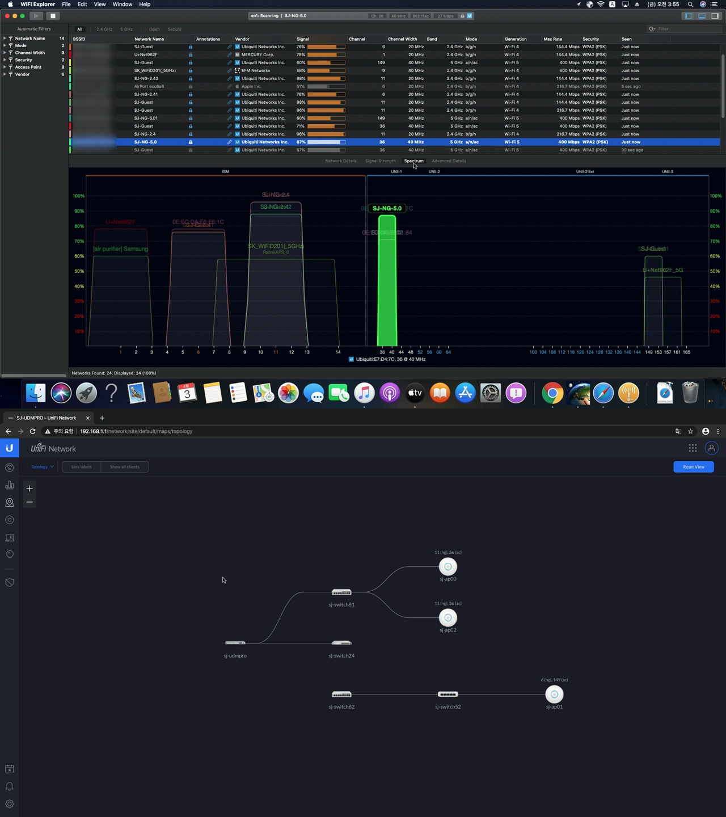
Task: Click the WiFi Explorer Filter search field
Action: (683, 29)
